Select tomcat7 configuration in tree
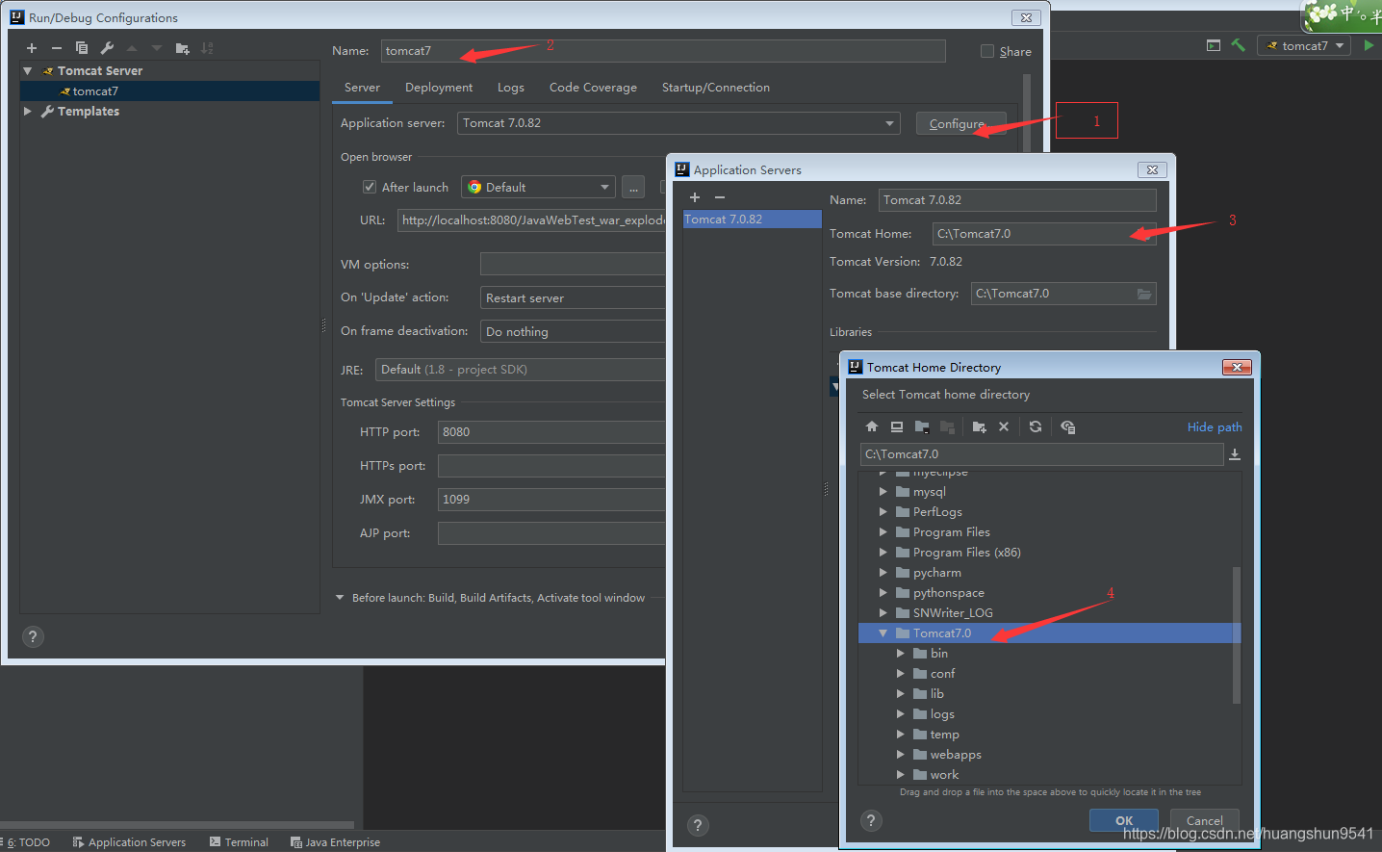 point(169,91)
